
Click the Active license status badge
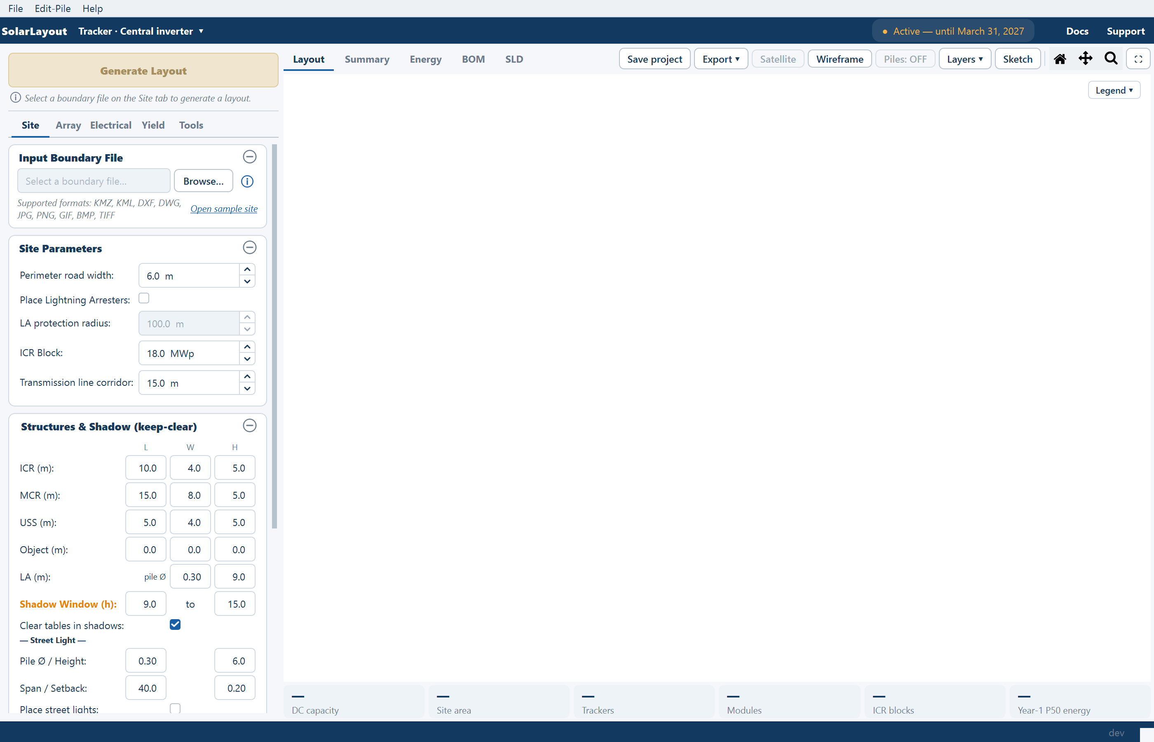(953, 31)
